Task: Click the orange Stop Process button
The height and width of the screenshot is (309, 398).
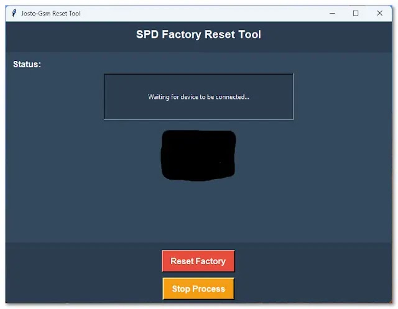Action: pos(198,288)
